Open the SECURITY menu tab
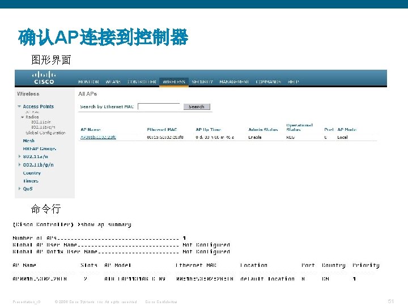408x306 pixels. (202, 82)
